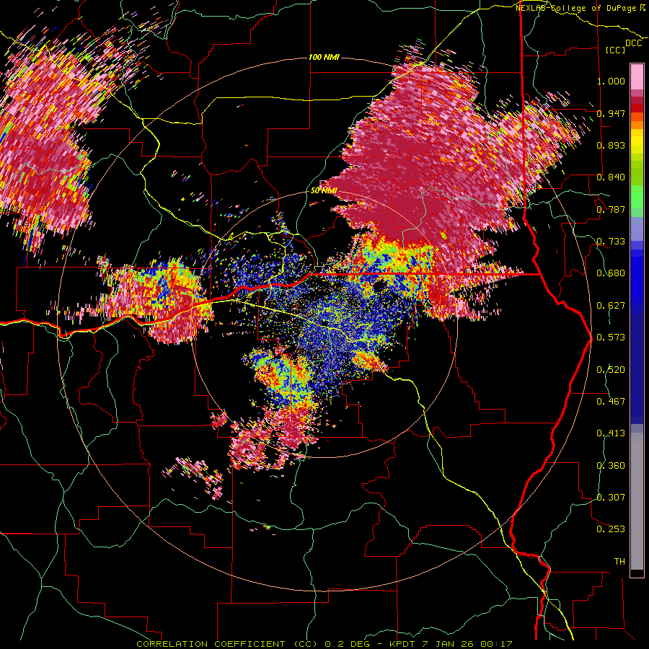Viewport: 649px width, 649px height.
Task: Click the 0.307 color scale value
Action: pos(611,498)
